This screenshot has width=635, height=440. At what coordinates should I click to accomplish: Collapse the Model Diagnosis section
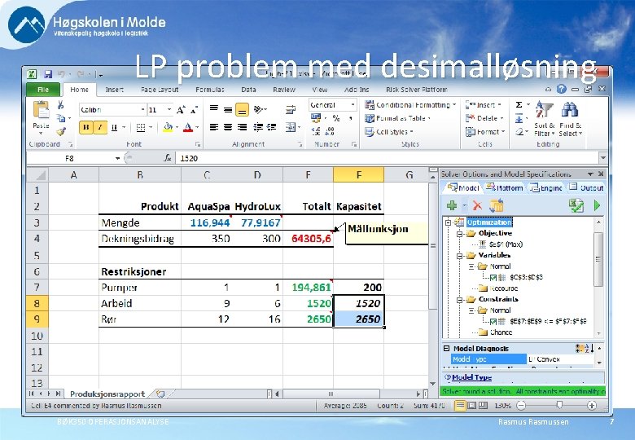pyautogui.click(x=446, y=349)
